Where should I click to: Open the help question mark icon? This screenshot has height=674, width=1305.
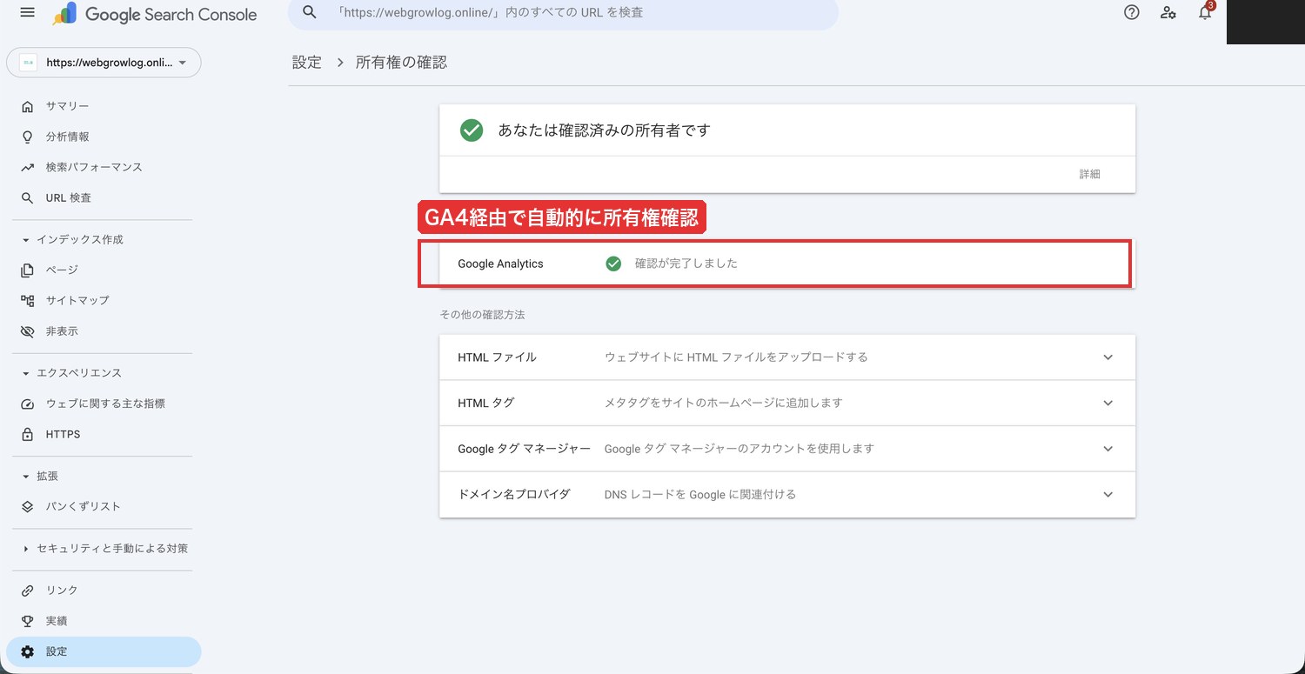1132,12
